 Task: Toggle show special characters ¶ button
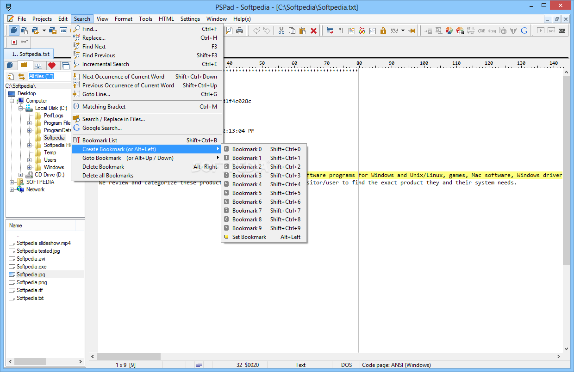pos(341,30)
